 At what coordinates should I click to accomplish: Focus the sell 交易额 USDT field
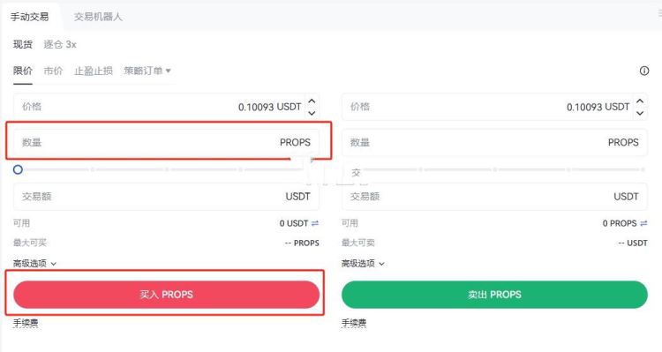coord(494,196)
